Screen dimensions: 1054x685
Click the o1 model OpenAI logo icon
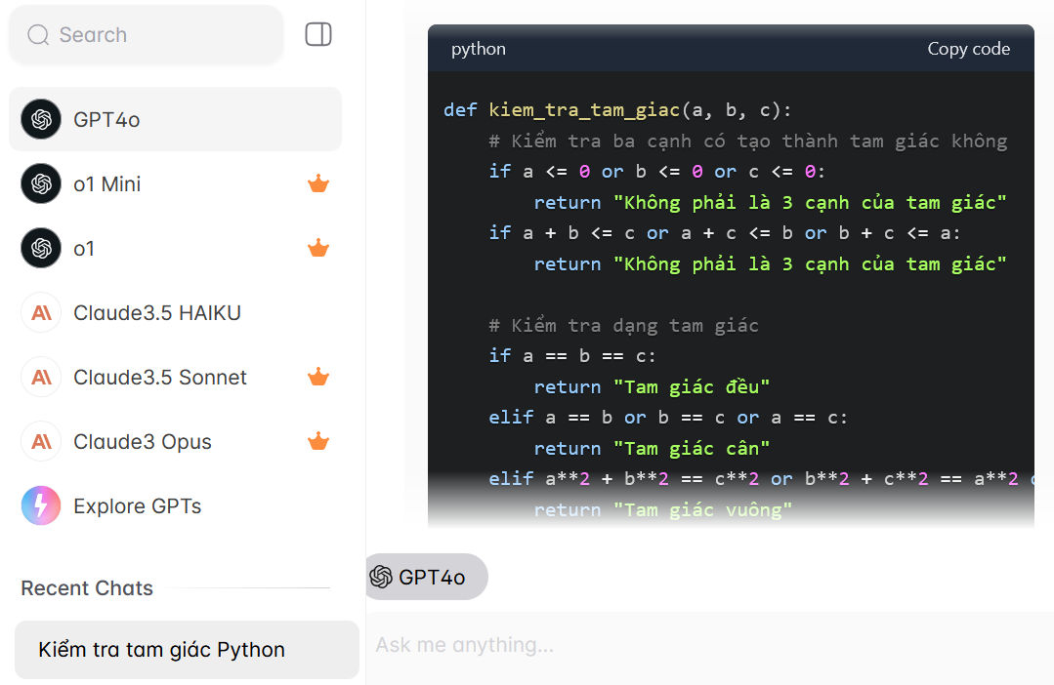[41, 249]
